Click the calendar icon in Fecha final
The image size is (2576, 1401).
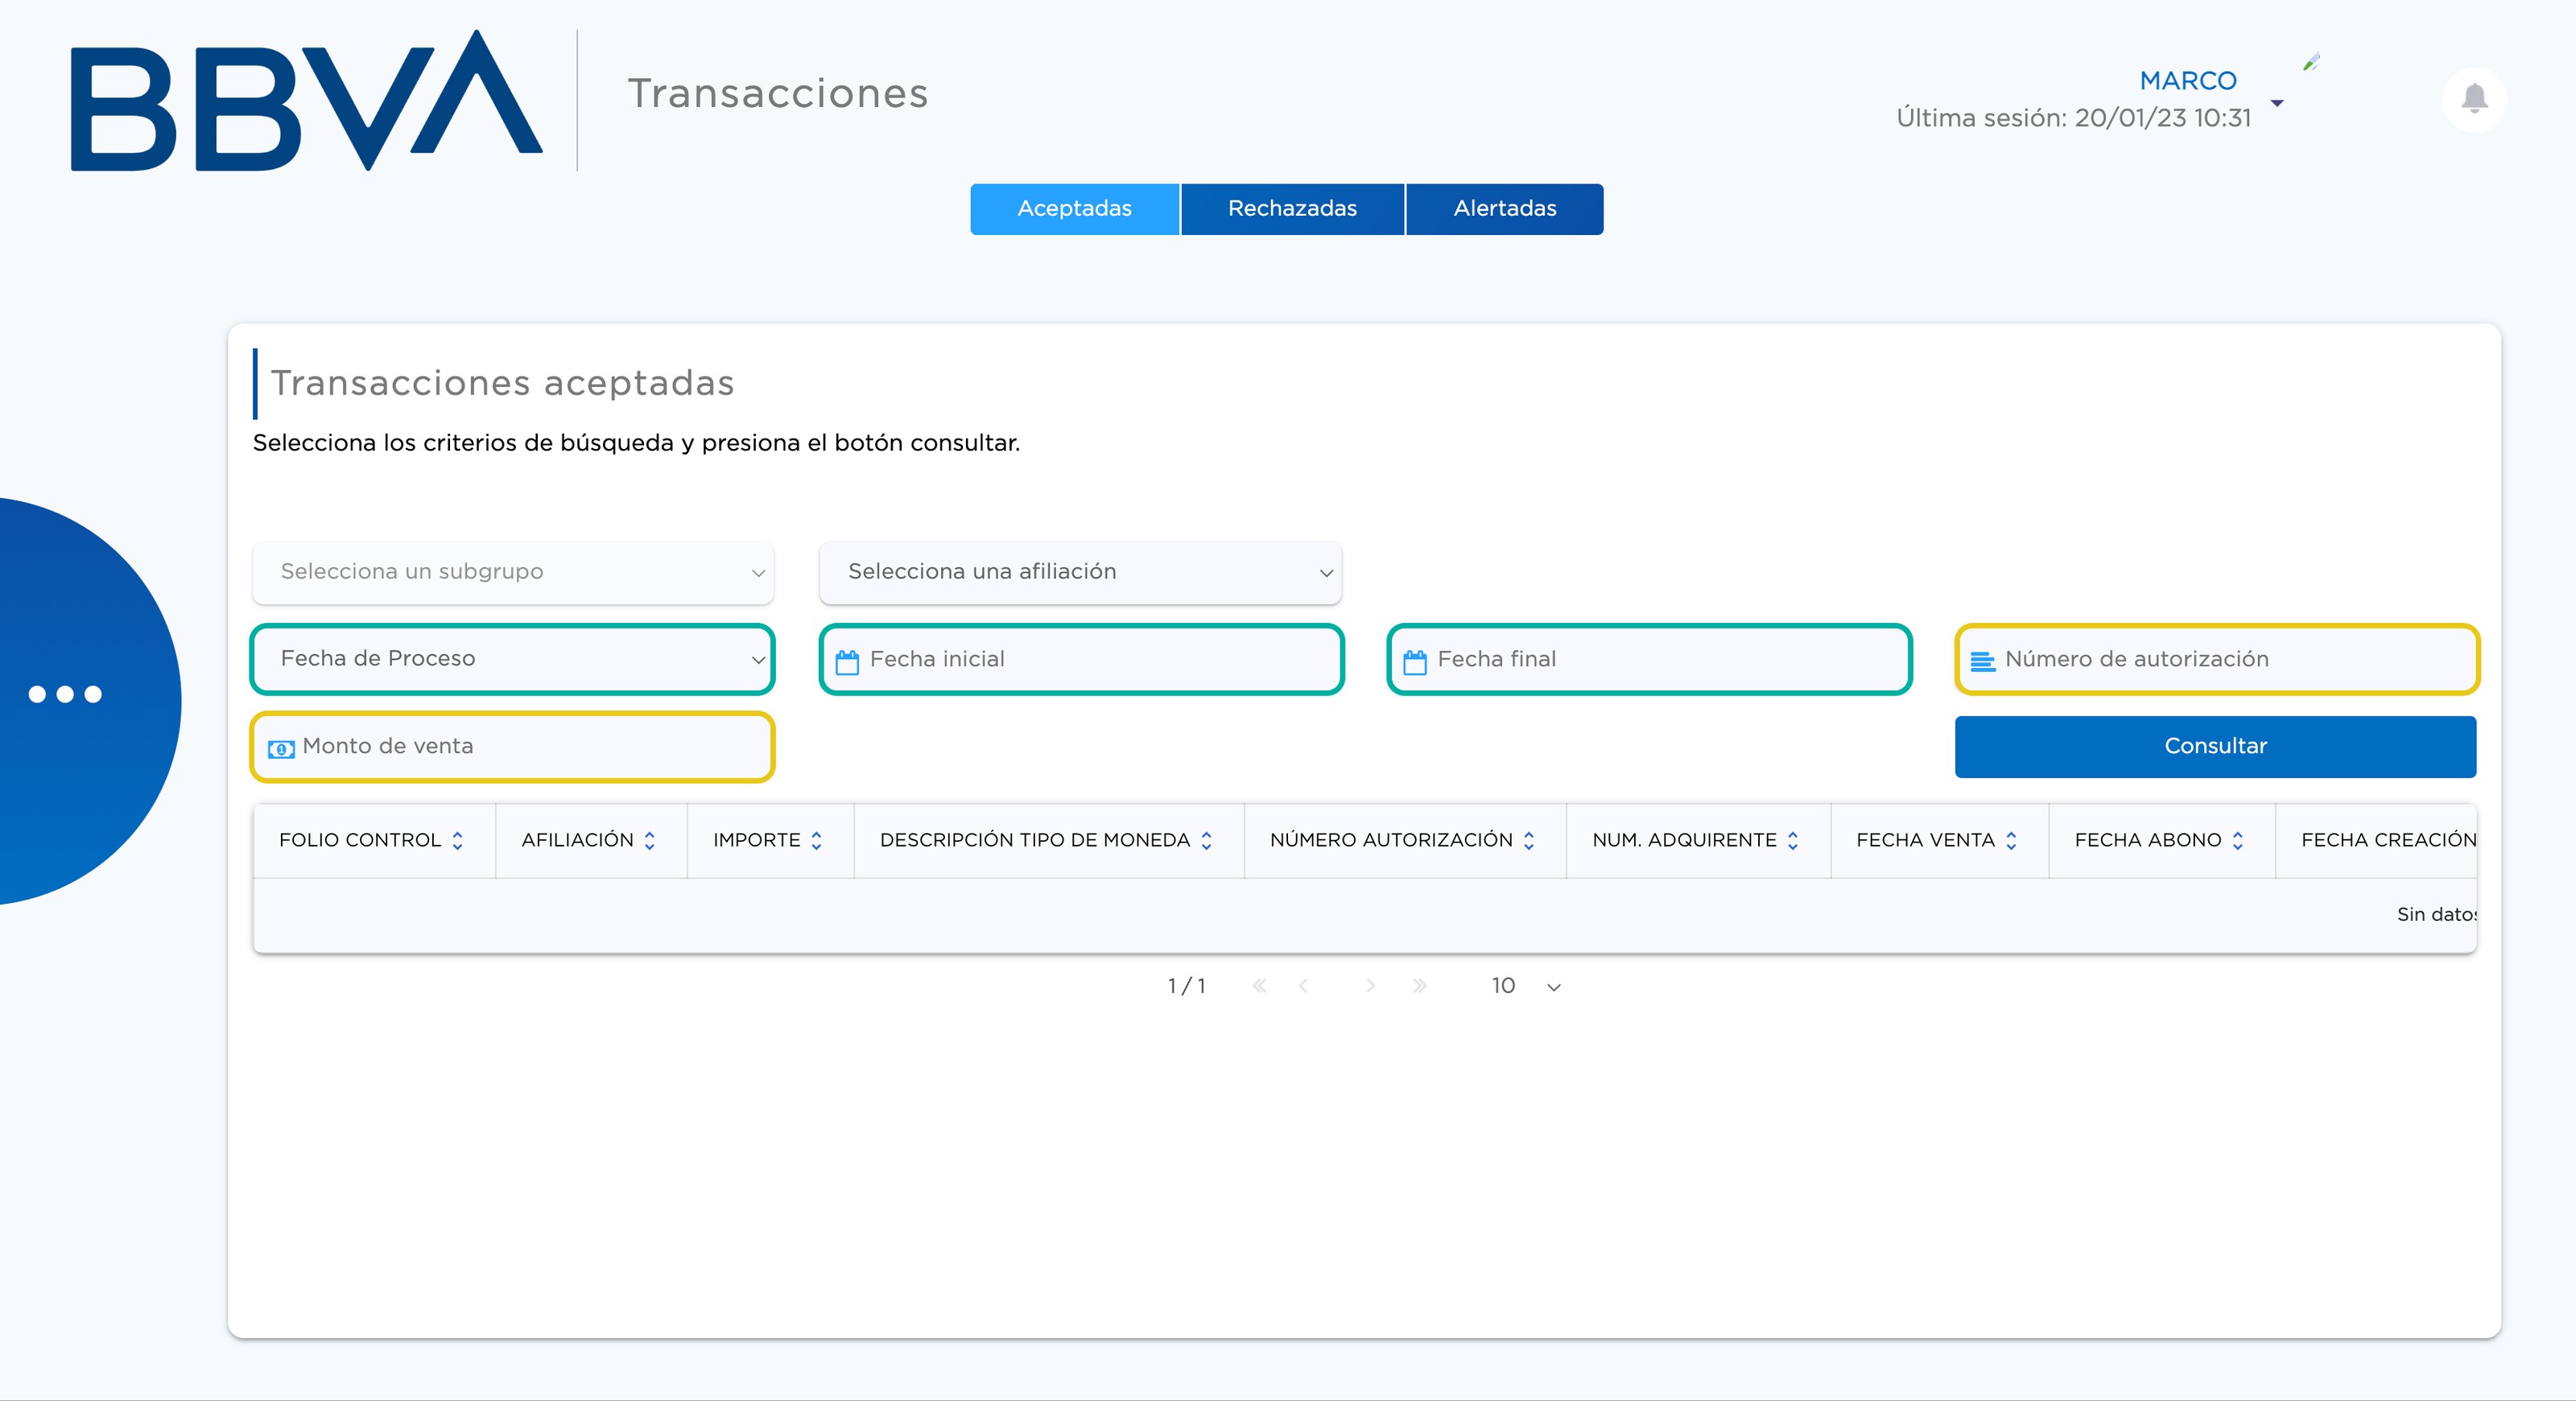pos(1414,661)
